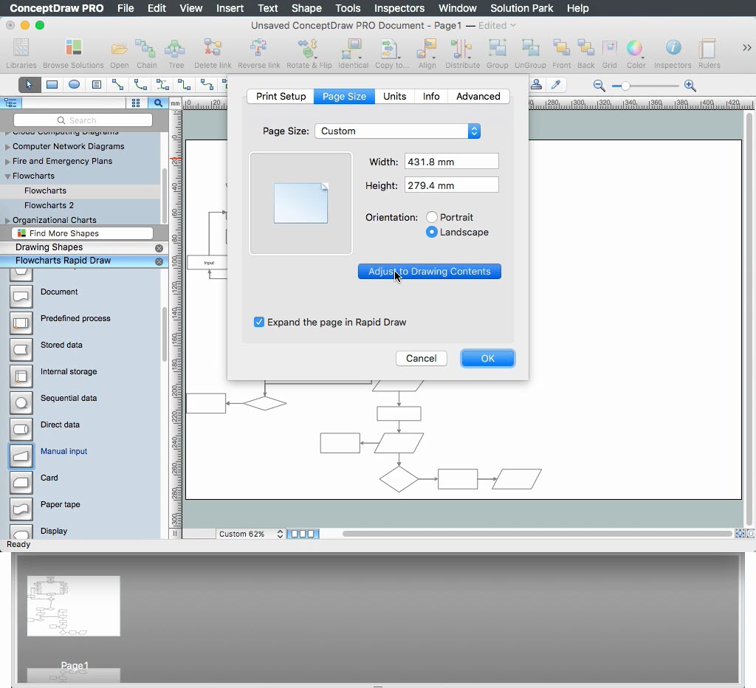Open the Custom 62% zoom dropdown
756x688 pixels.
click(250, 534)
